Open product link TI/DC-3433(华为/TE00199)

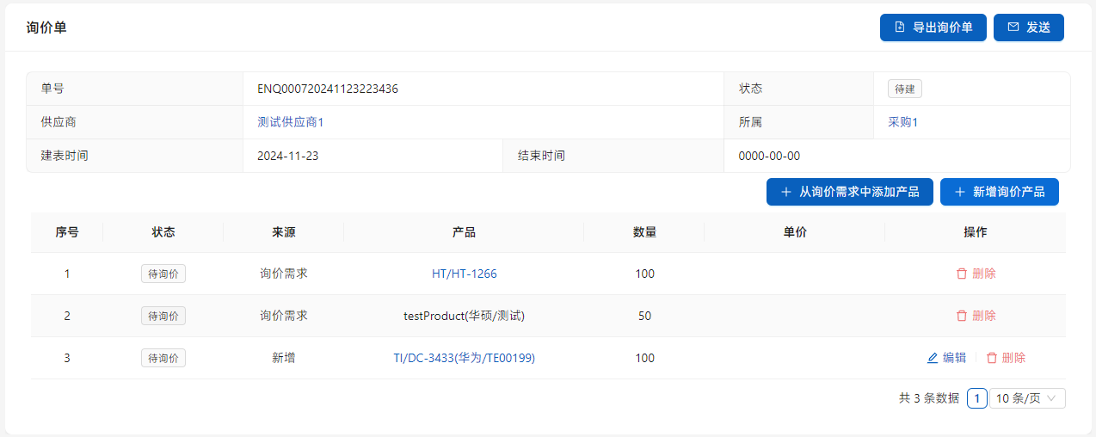coord(464,358)
